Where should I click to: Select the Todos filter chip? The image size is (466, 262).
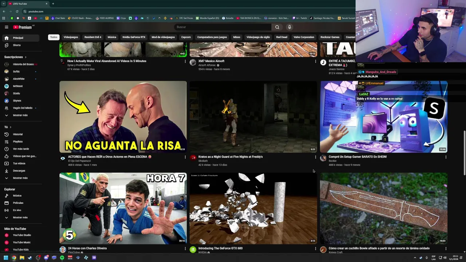coord(54,37)
